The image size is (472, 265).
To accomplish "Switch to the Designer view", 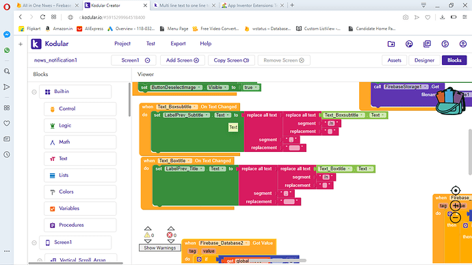I will (x=424, y=60).
